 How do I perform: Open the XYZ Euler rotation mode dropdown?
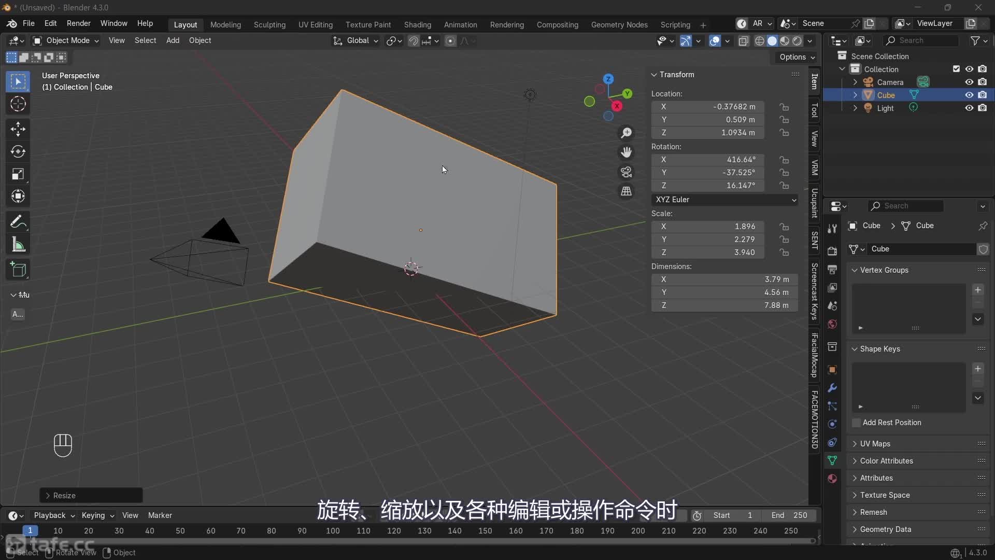click(x=724, y=200)
